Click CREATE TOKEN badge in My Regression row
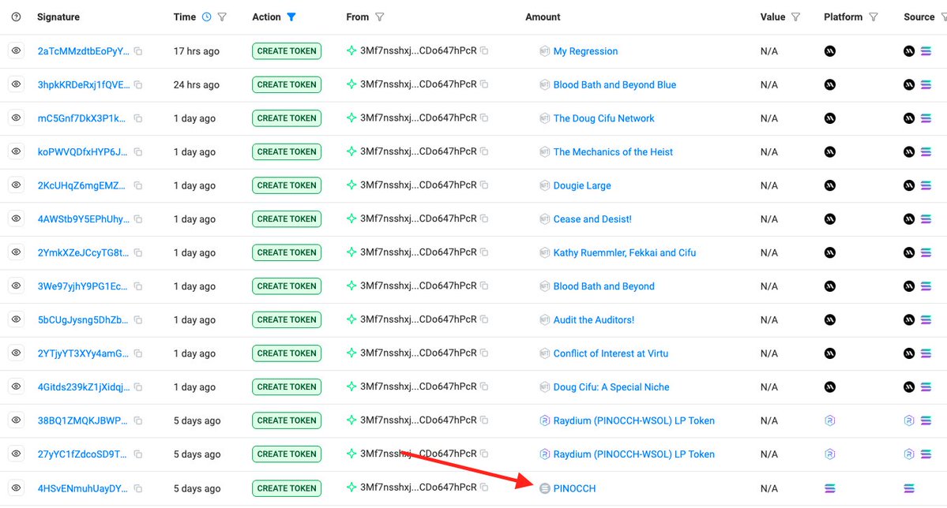 pos(286,51)
